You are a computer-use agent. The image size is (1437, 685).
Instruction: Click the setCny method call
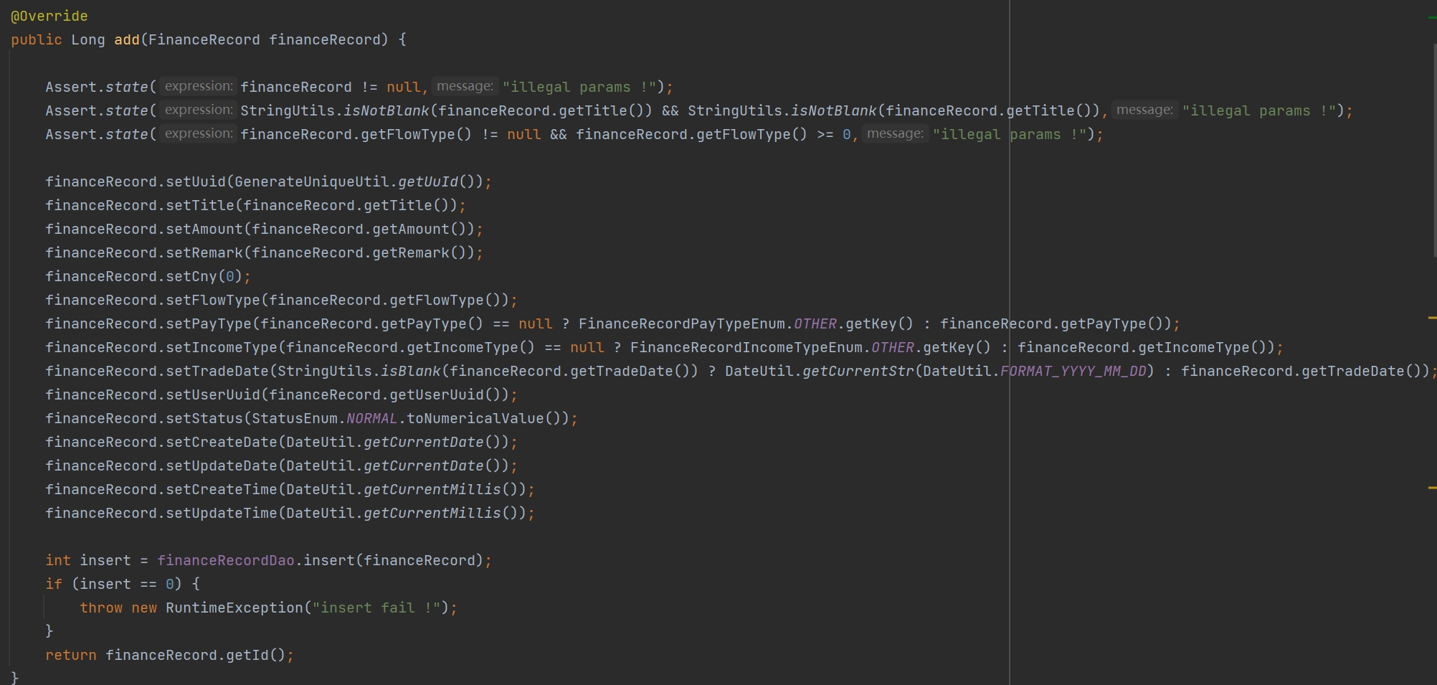191,276
